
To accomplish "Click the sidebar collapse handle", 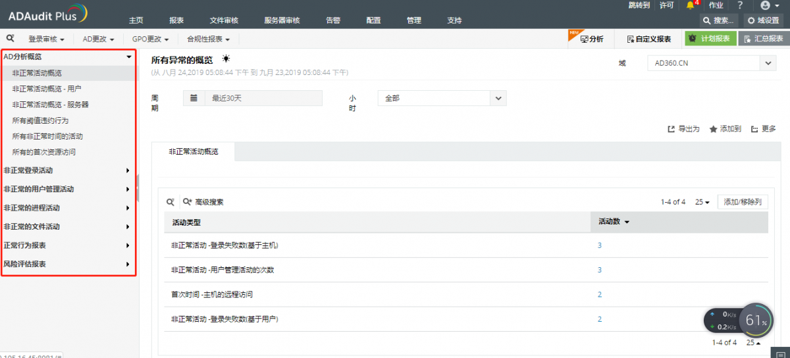I will point(138,188).
